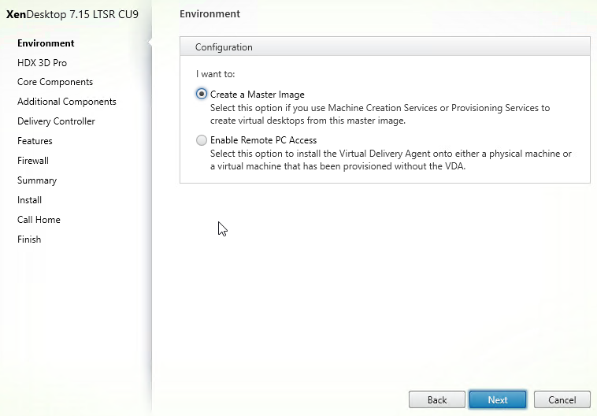Click the Back button

pos(436,399)
